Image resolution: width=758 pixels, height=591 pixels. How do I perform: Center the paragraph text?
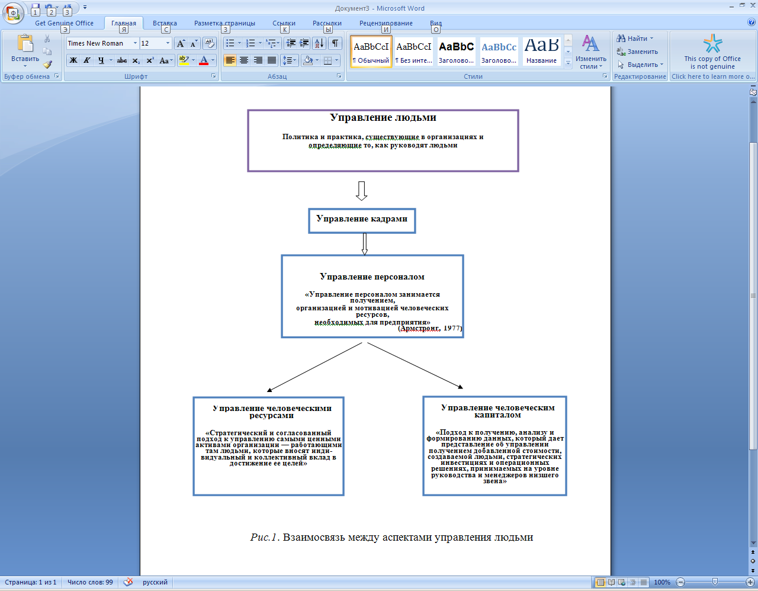click(x=244, y=60)
